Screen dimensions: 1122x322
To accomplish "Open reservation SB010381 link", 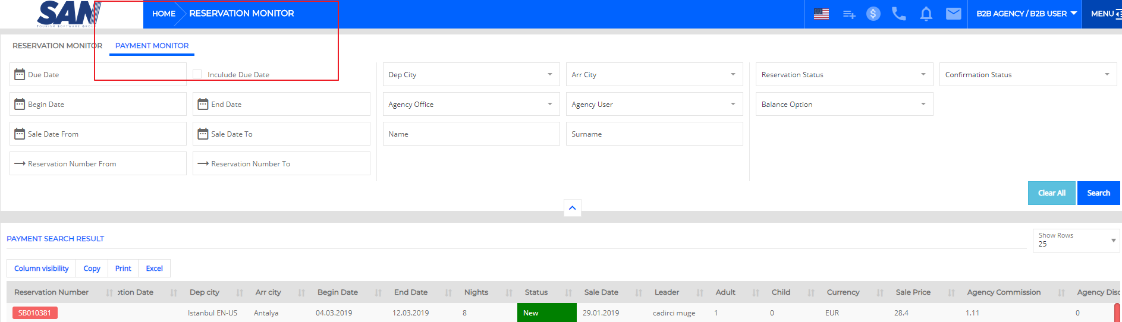I will click(x=35, y=313).
